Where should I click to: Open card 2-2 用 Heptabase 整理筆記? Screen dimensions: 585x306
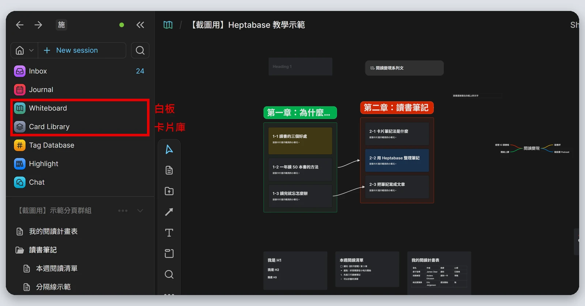point(397,160)
